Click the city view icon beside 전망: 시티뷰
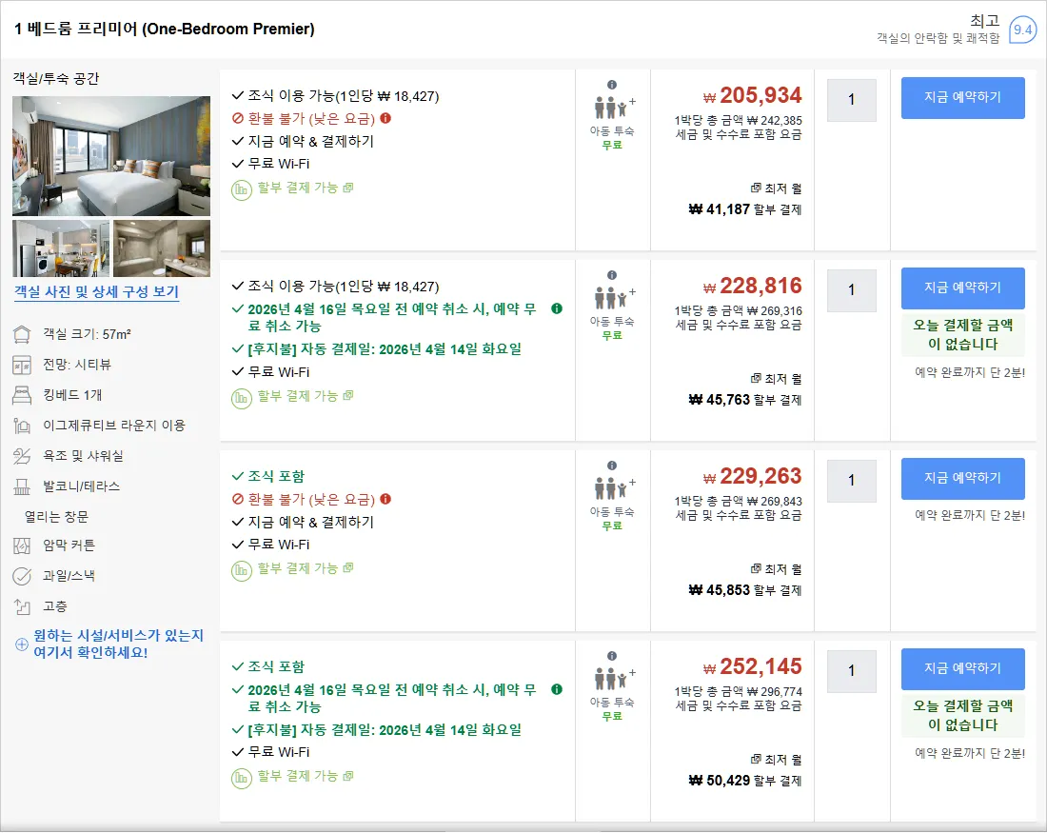Image resolution: width=1047 pixels, height=833 pixels. (22, 365)
